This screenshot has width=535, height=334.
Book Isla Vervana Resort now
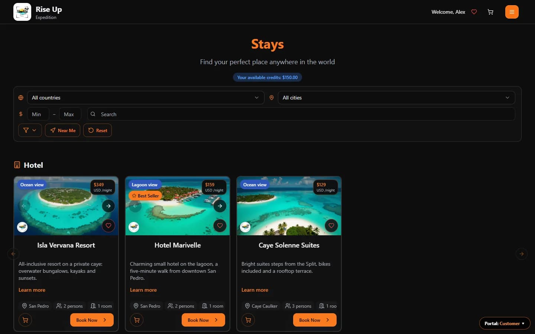click(92, 320)
